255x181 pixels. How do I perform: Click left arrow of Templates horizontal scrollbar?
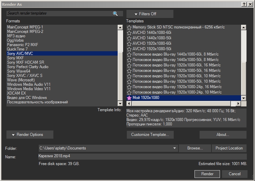129,103
